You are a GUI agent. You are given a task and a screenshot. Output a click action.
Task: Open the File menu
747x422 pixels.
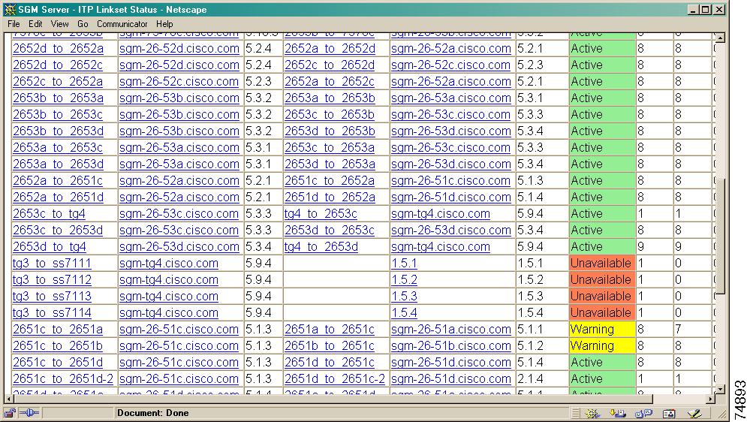pyautogui.click(x=14, y=24)
